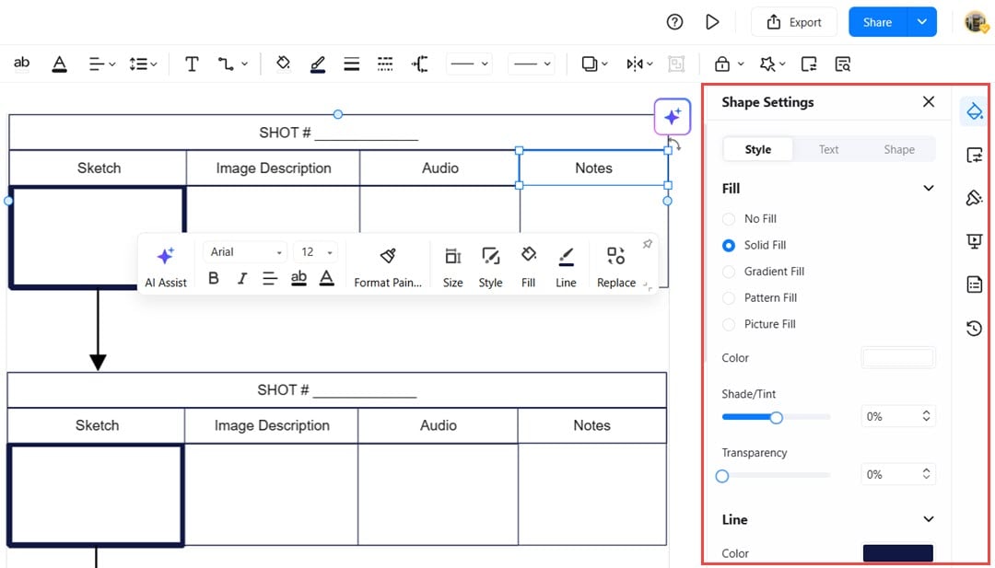Click the font color A in the main toolbar
The width and height of the screenshot is (995, 568).
pyautogui.click(x=59, y=64)
